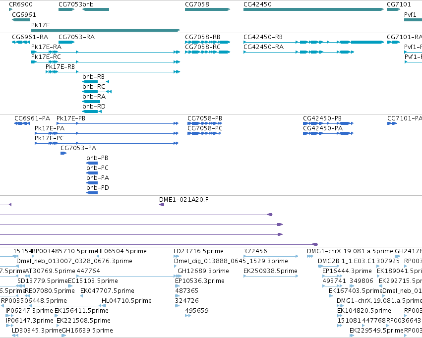Click the CG7058-RB transcript label
Screen dimensions: 422x338
[x=203, y=37]
